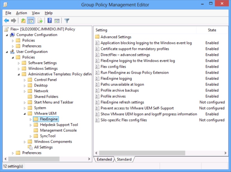
Task: Expand Policies under Computer Configuration
Action: click(x=13, y=41)
